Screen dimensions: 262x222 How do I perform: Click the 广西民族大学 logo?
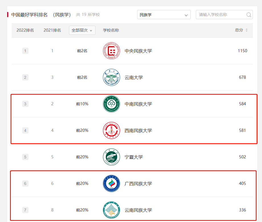(111, 183)
